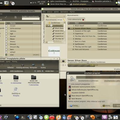
Task: Click Pomoc button in Uruchom program dialog
Action: click(x=74, y=106)
